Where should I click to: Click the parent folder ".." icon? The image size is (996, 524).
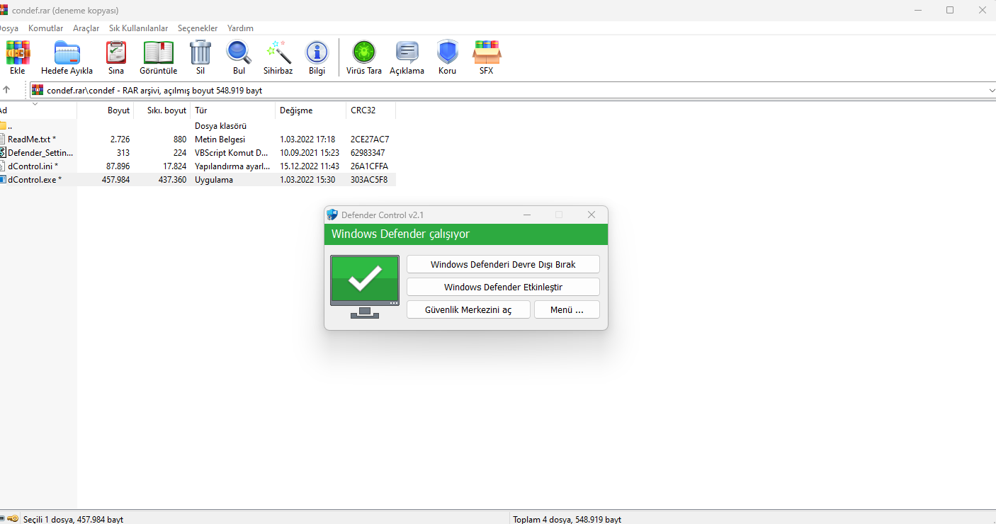(x=2, y=125)
